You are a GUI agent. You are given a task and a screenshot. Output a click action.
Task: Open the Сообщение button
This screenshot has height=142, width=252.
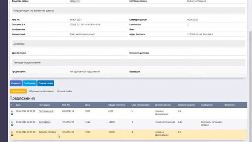30,83
